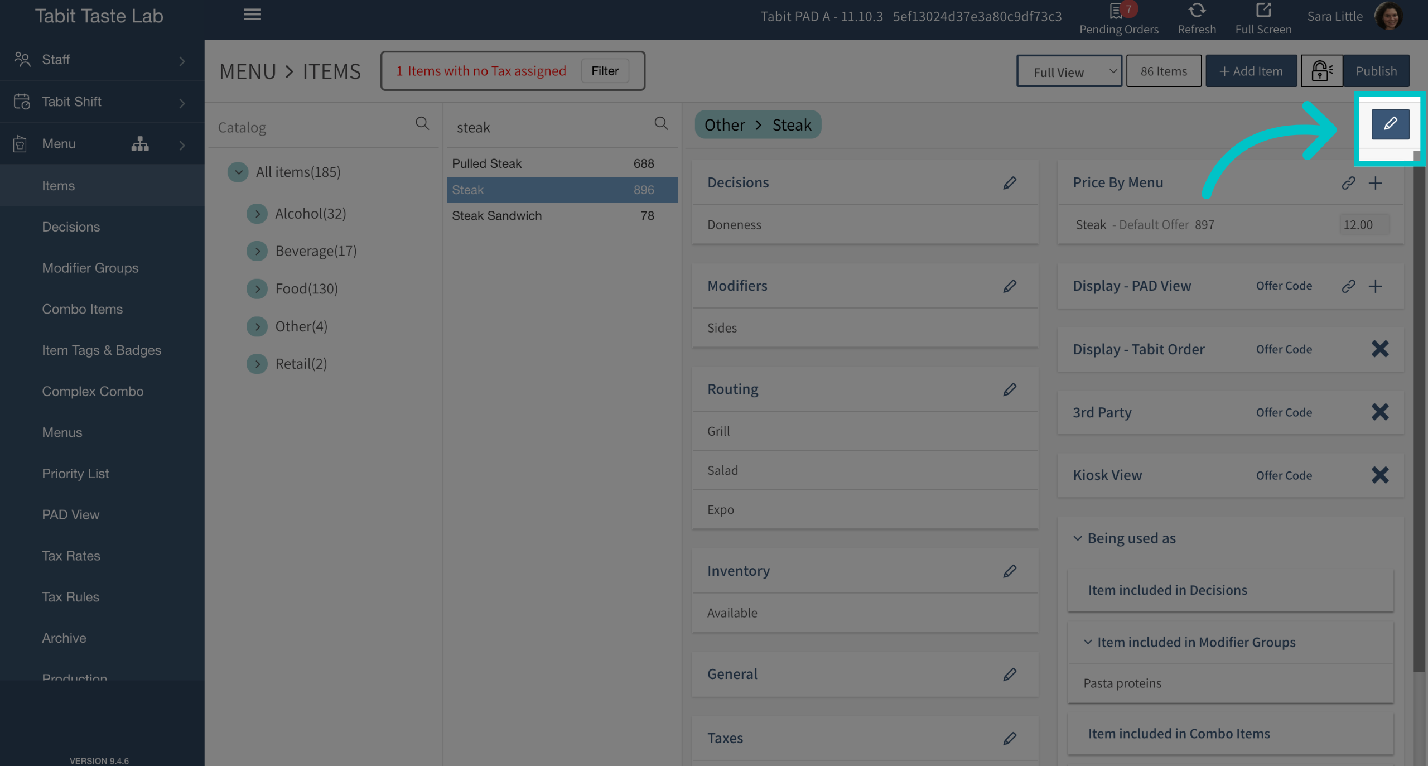Open Sara Little's profile avatar
Screen dimensions: 1428x766
1389,16
